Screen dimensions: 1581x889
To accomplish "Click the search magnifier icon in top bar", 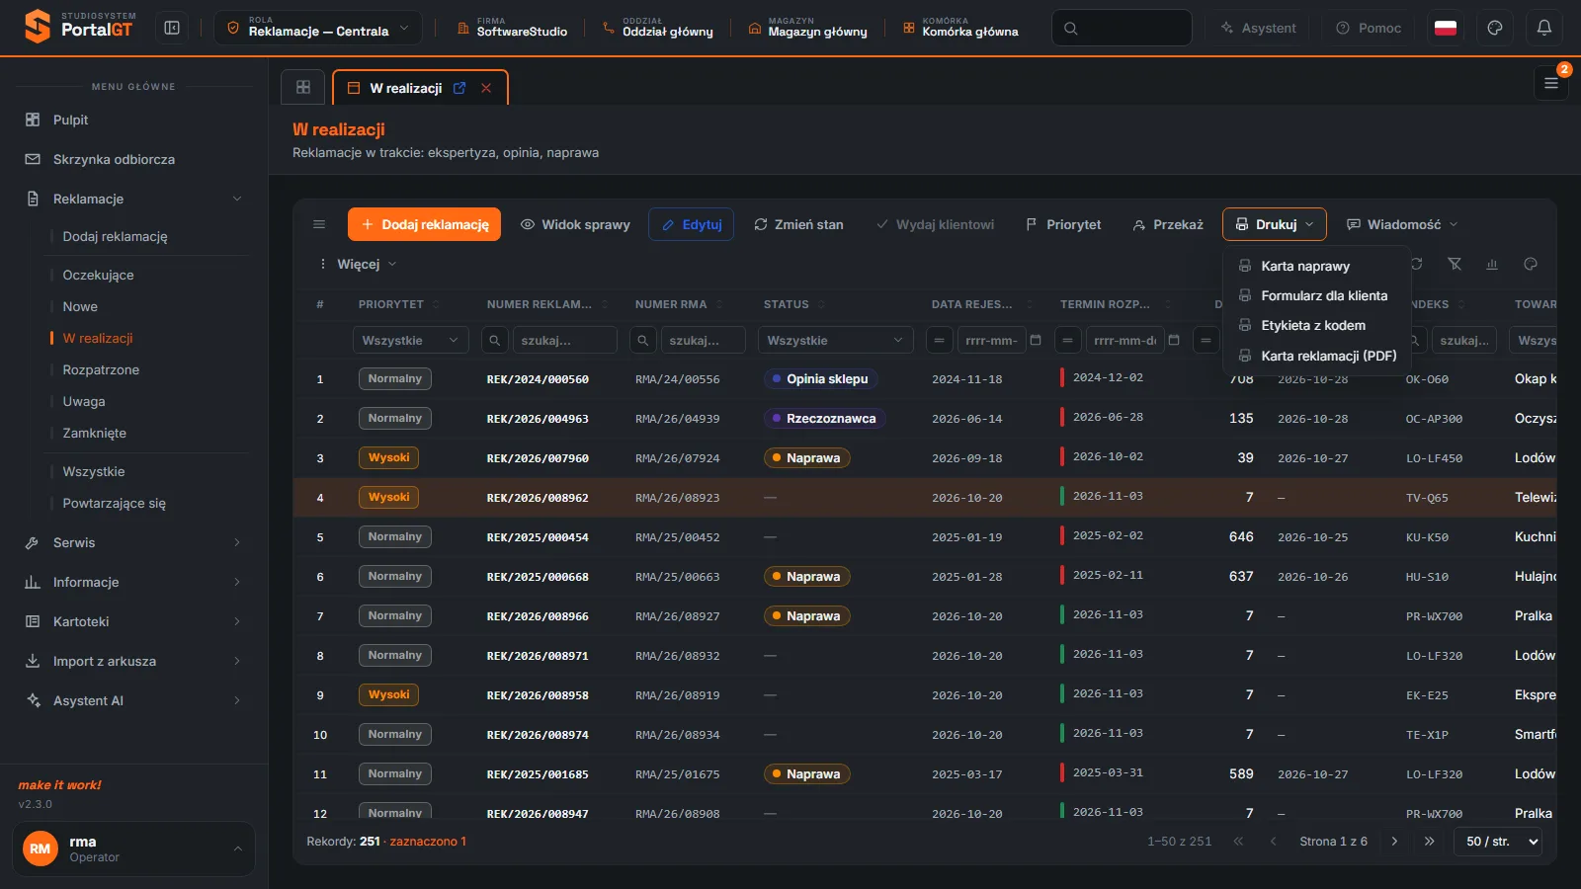I will (1071, 28).
